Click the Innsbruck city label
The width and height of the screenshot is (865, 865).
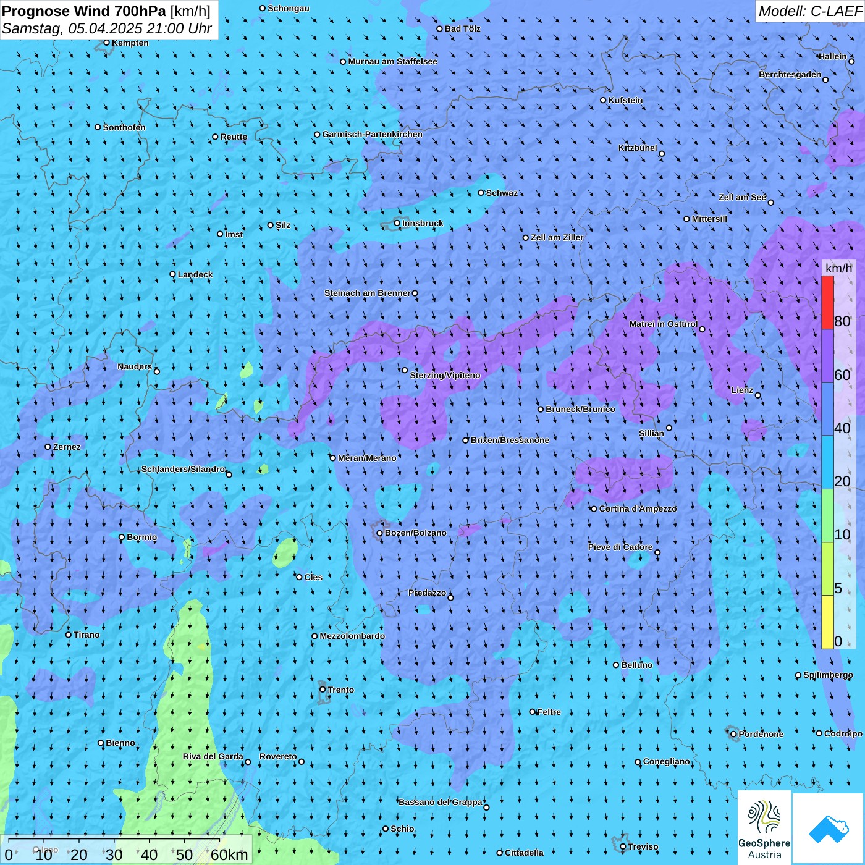tap(423, 223)
